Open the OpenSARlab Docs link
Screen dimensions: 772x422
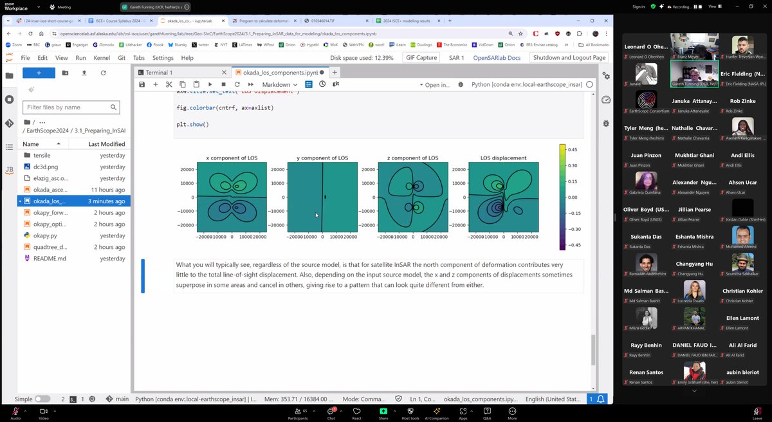click(x=497, y=58)
